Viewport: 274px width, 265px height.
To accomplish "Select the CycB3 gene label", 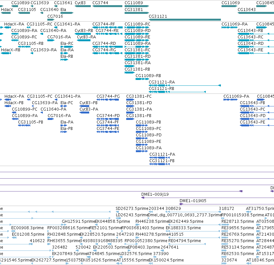I will tap(80, 3).
